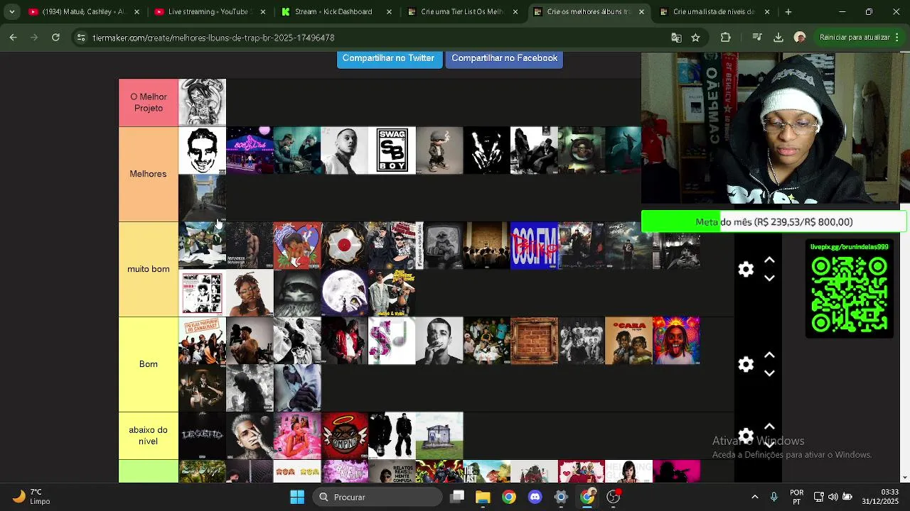Select album in O Melhor Projeto tier

202,103
